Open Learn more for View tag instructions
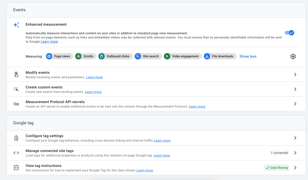Screen dimensions: 308x180 pos(145,170)
